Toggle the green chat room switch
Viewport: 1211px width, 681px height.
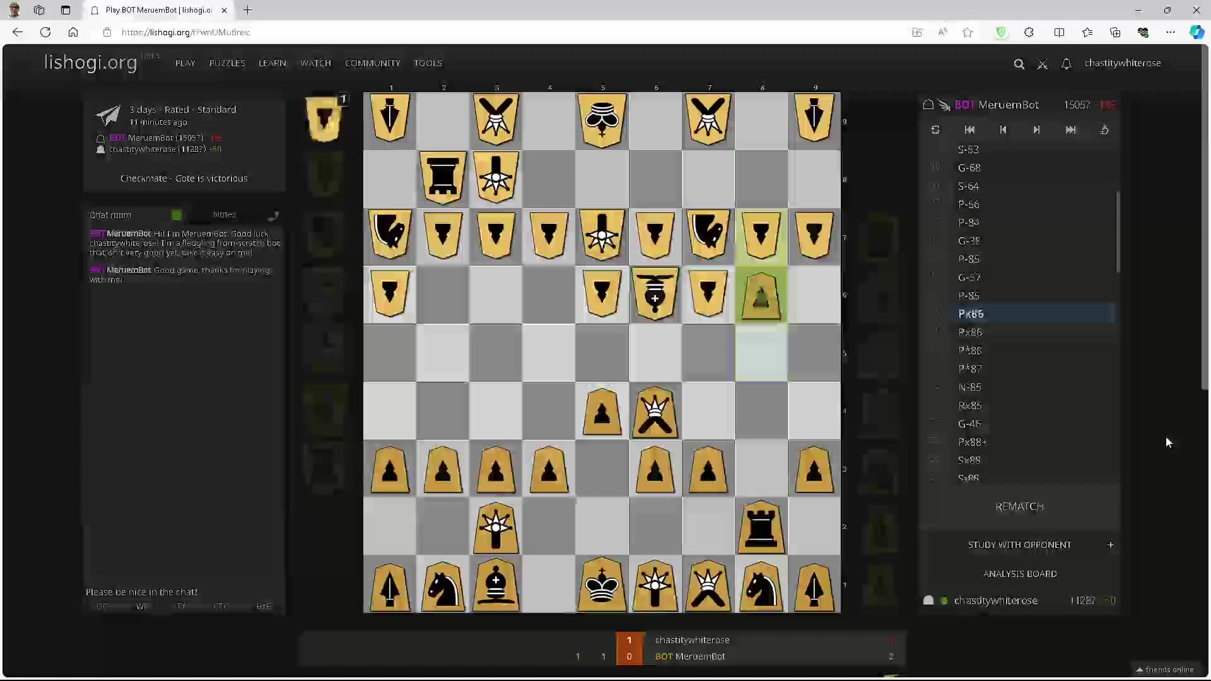click(176, 215)
